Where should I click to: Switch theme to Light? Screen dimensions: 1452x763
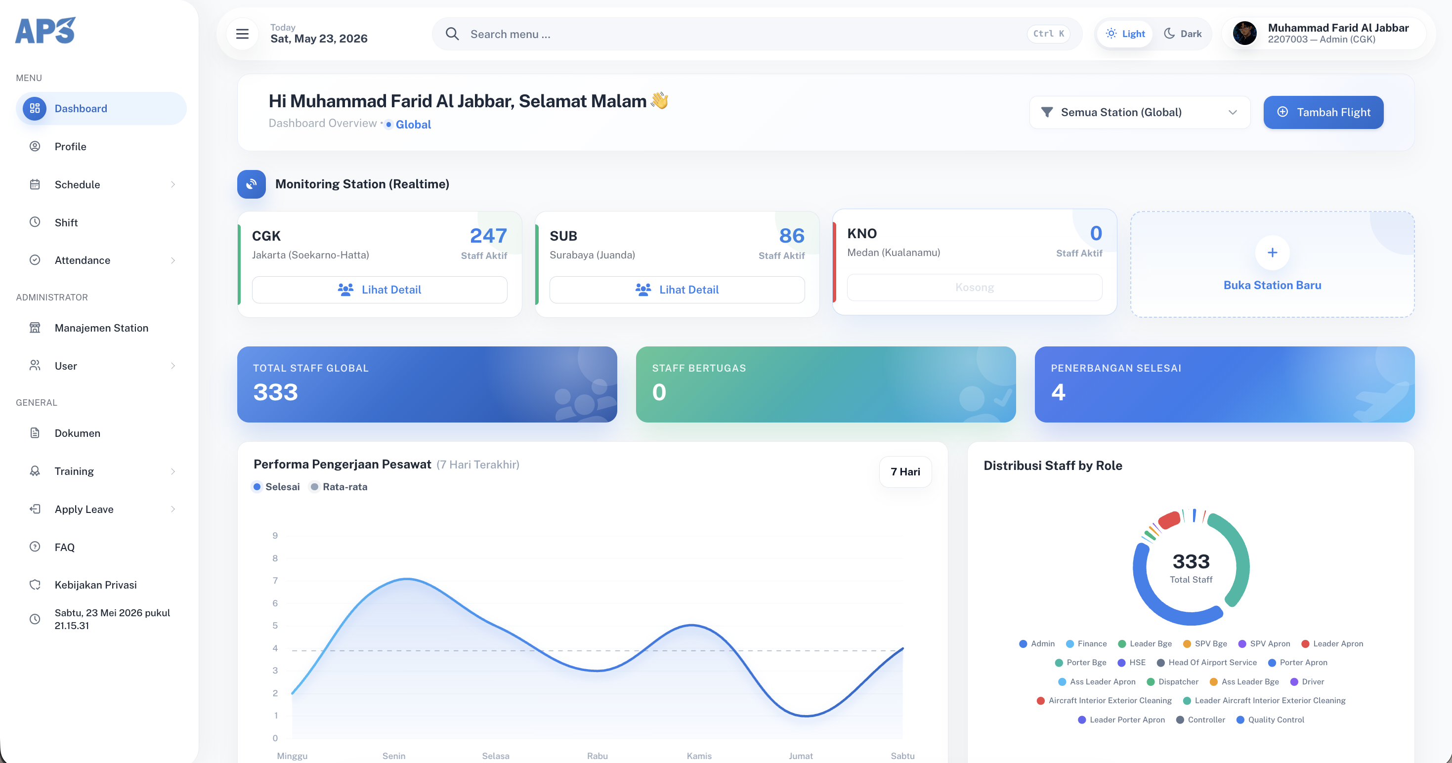[1125, 34]
